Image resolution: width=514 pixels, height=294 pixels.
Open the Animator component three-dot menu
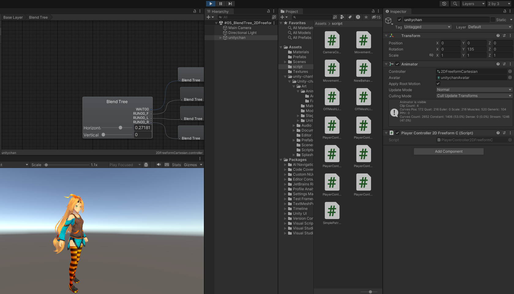pos(510,64)
